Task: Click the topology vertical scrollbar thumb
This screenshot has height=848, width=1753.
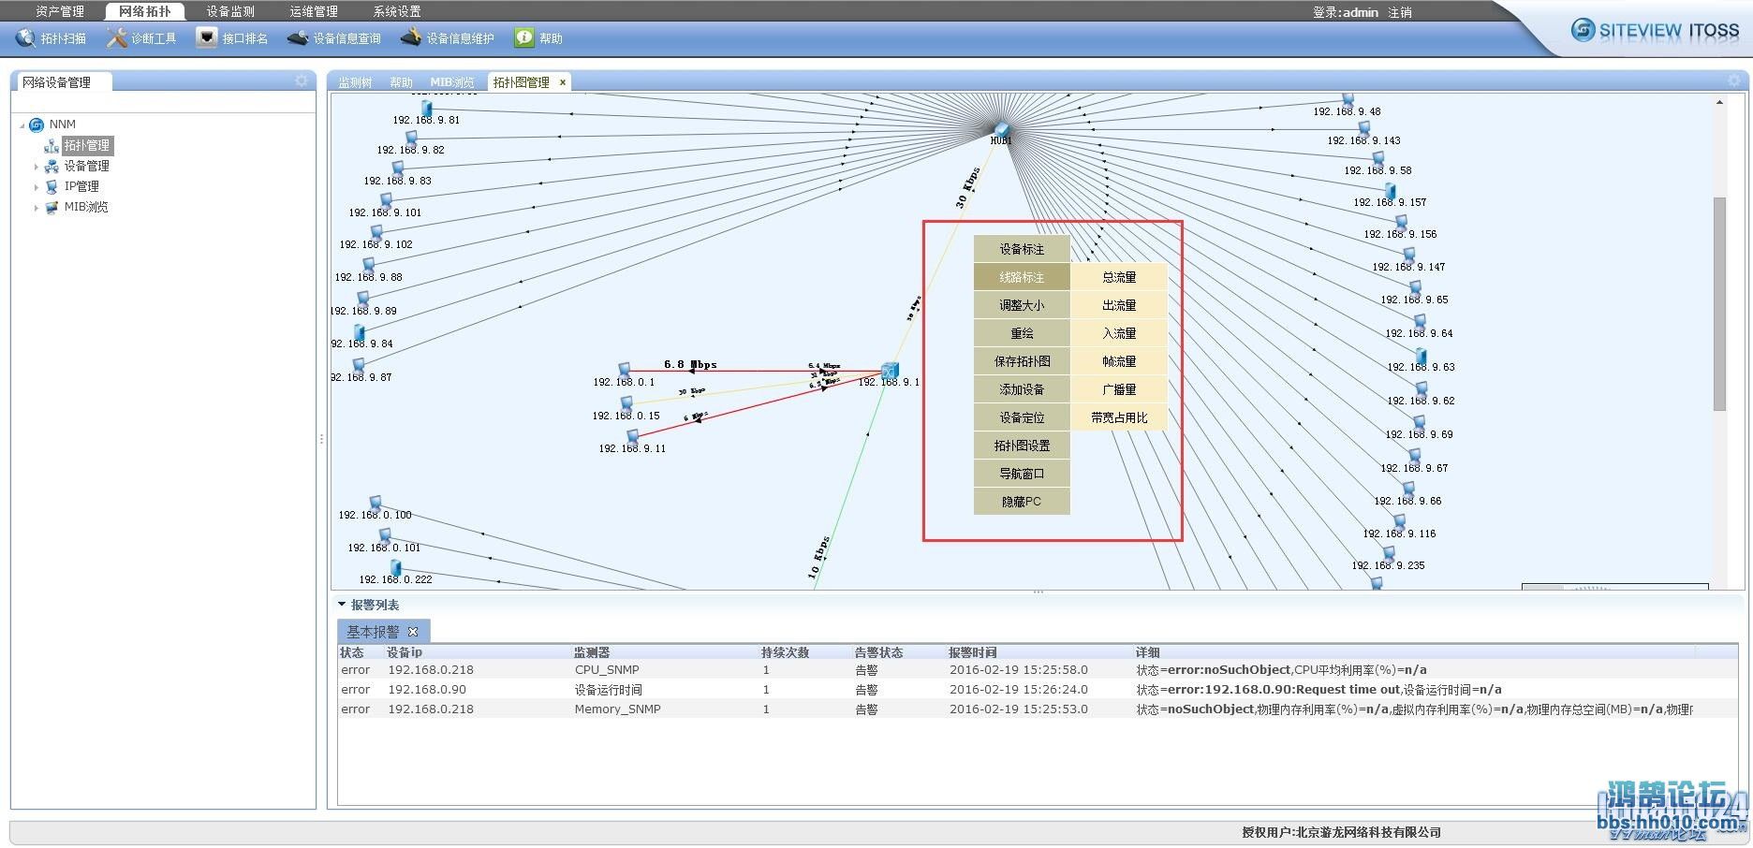Action: point(1719,304)
